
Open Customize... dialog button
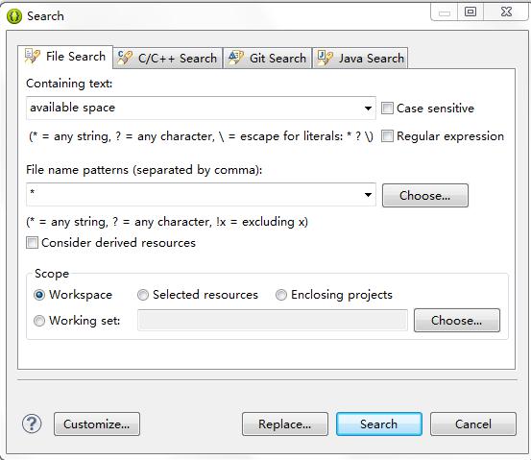pos(97,424)
